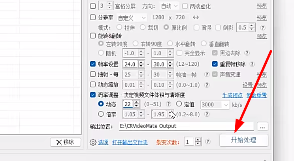Click the help icon after 帧抽一帧
Image resolution: width=294 pixels, height=161 pixels.
[207, 74]
